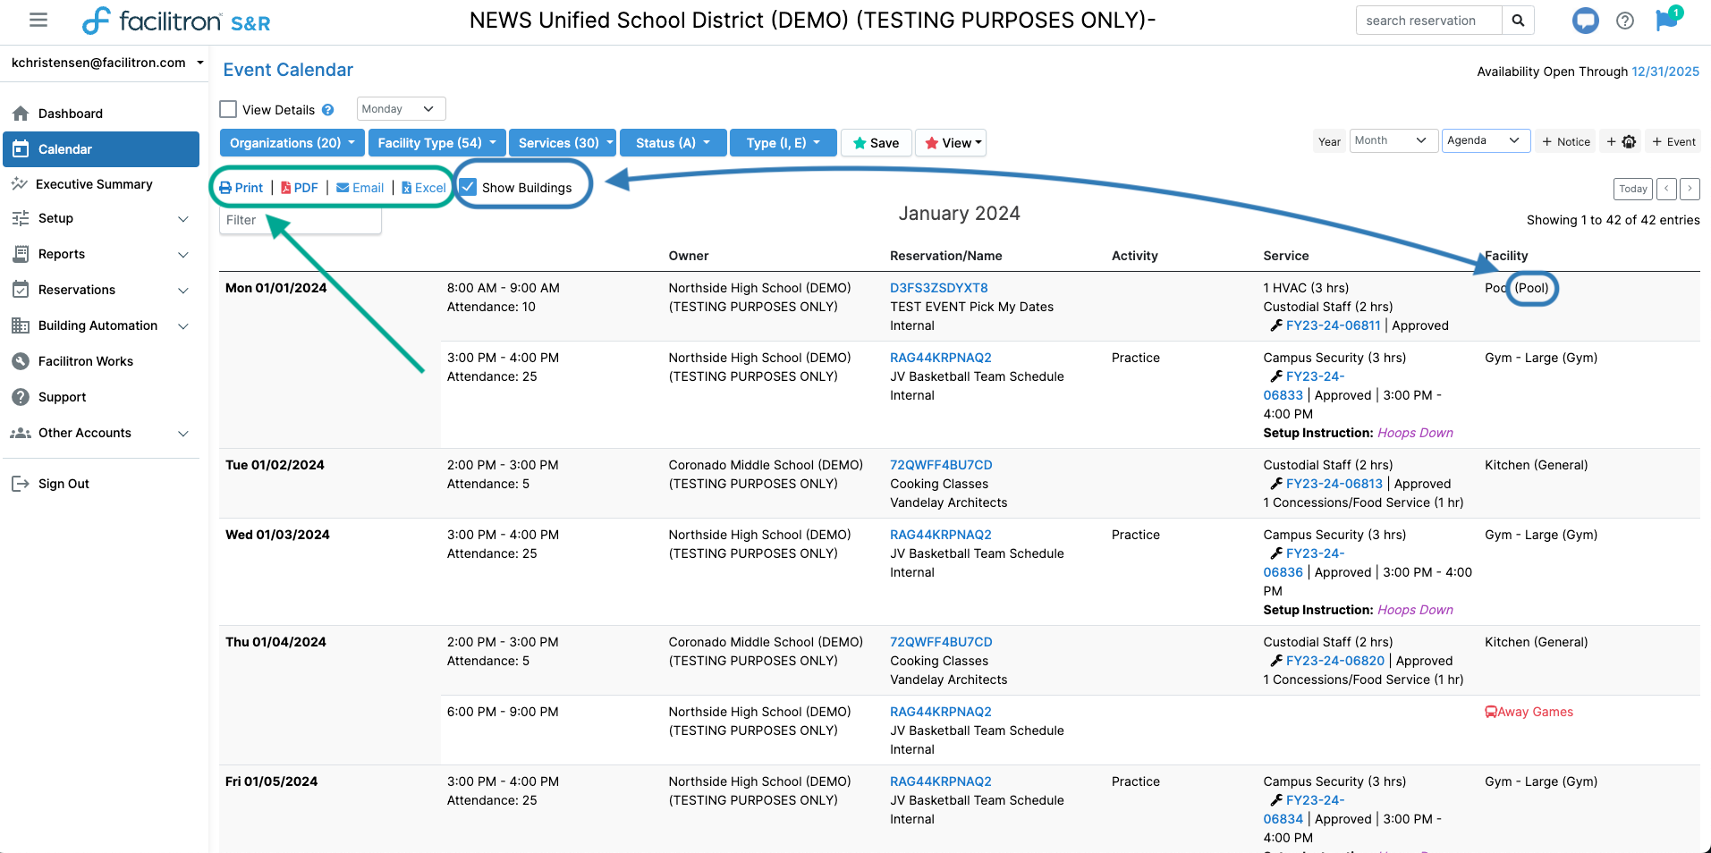Open Status (A) filter dropdown

tap(673, 143)
